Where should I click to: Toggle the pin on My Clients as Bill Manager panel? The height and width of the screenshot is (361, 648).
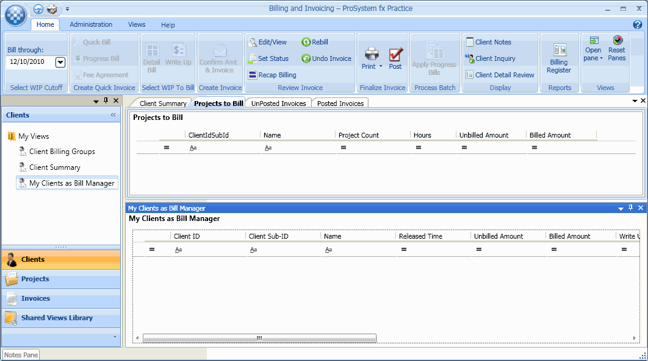(630, 208)
